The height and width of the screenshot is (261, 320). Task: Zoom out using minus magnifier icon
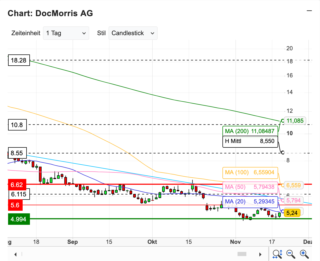[x=291, y=254]
